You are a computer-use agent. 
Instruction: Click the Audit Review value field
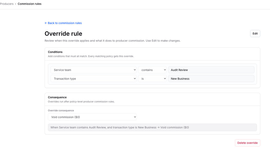[211, 70]
